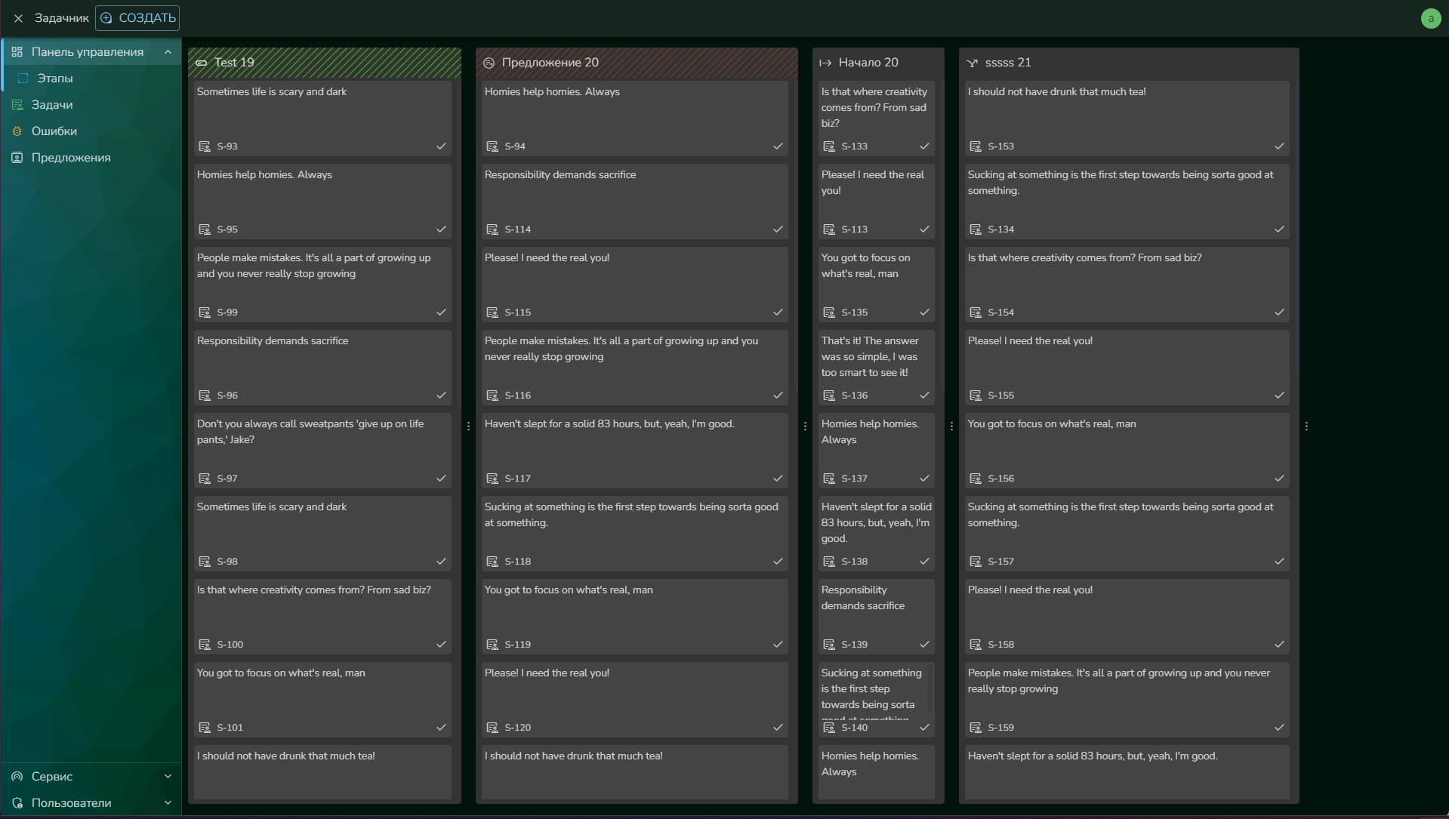Image resolution: width=1449 pixels, height=819 pixels.
Task: Select the Test 19 column title
Action: coord(234,63)
